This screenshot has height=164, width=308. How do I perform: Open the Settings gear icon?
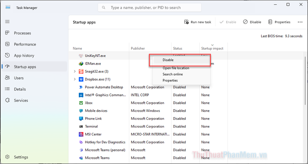coord(7,157)
